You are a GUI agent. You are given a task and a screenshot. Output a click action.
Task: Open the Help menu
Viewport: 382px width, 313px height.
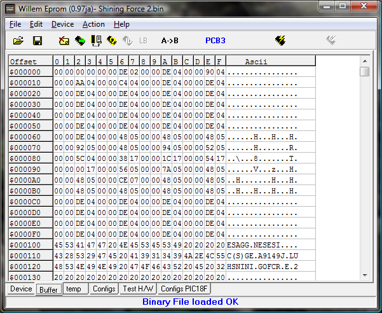click(121, 24)
